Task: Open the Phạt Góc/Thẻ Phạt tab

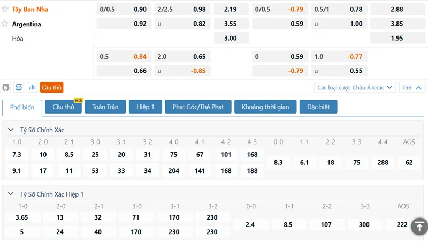Action: (x=198, y=107)
